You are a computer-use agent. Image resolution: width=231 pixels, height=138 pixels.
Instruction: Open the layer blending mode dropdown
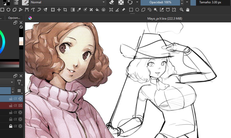7,82
